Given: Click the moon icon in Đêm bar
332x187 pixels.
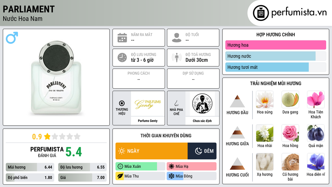Looking at the screenshot, I should tap(198, 151).
